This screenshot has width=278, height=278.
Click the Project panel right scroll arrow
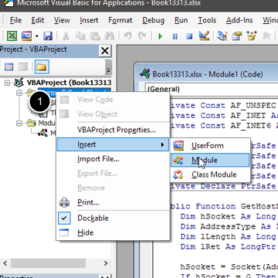point(106,263)
